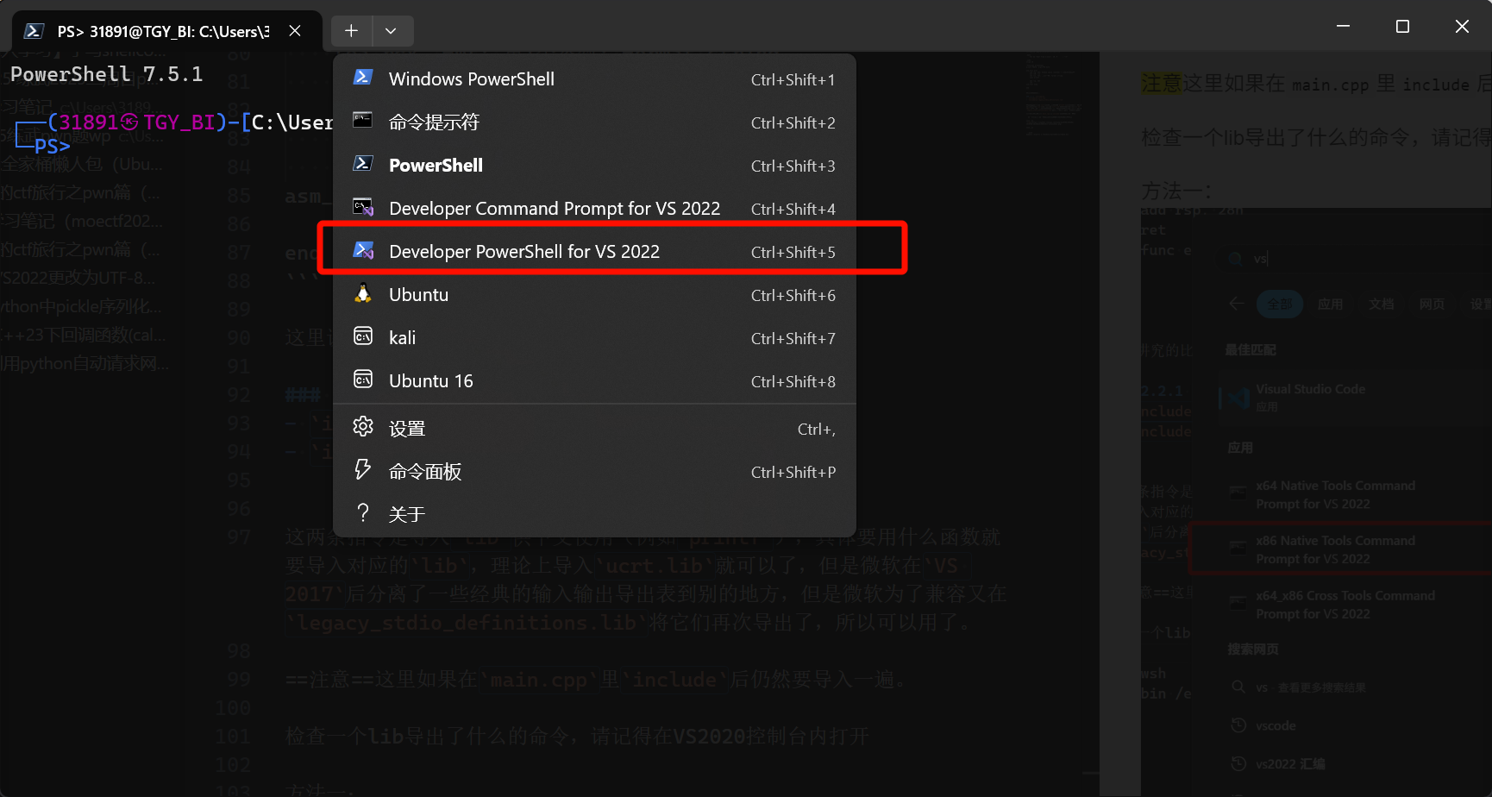Image resolution: width=1492 pixels, height=797 pixels.
Task: Click Visual Studio Code result in background search
Action: pos(1354,398)
